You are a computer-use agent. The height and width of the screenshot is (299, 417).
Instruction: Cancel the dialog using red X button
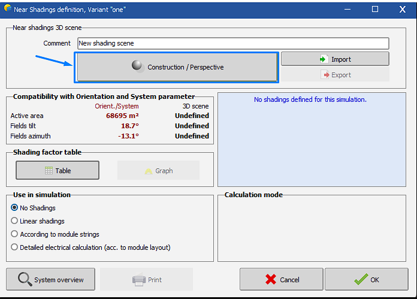click(281, 280)
